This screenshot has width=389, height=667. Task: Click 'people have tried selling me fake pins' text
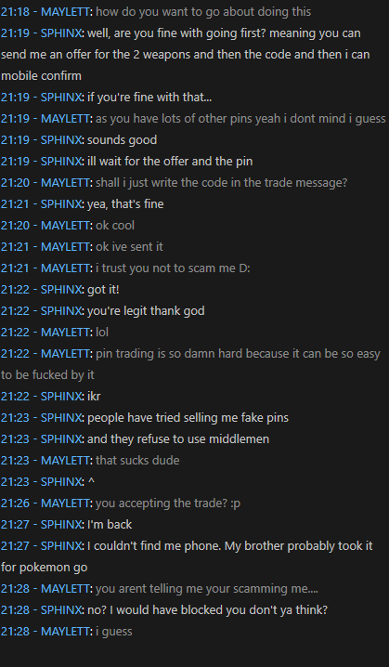click(x=188, y=418)
